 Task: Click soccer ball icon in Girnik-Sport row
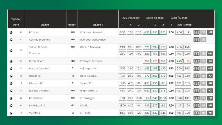pyautogui.click(x=11, y=61)
